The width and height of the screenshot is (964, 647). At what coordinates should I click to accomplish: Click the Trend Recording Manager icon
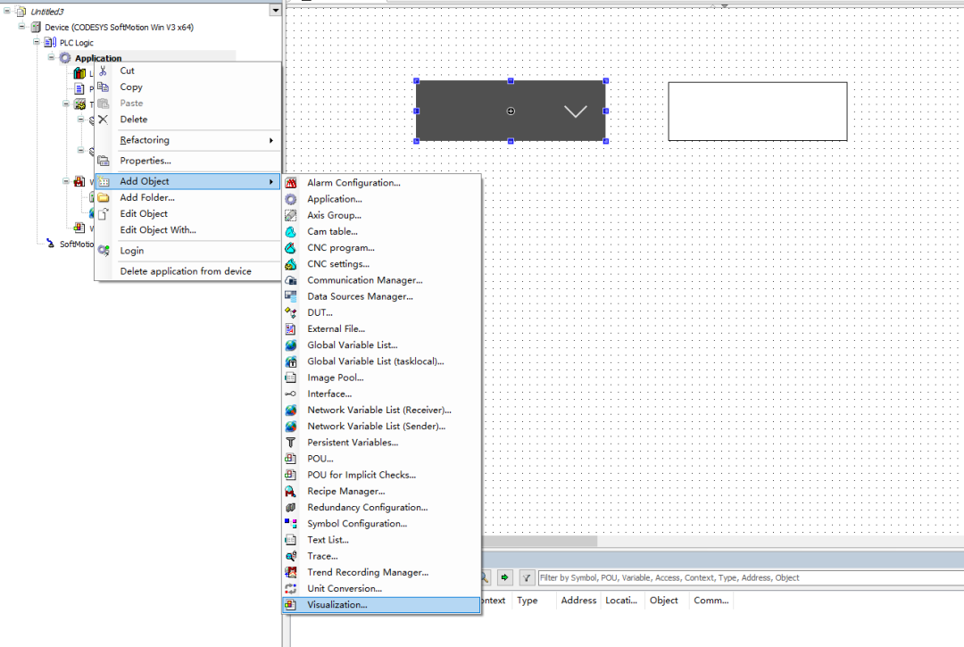[291, 573]
